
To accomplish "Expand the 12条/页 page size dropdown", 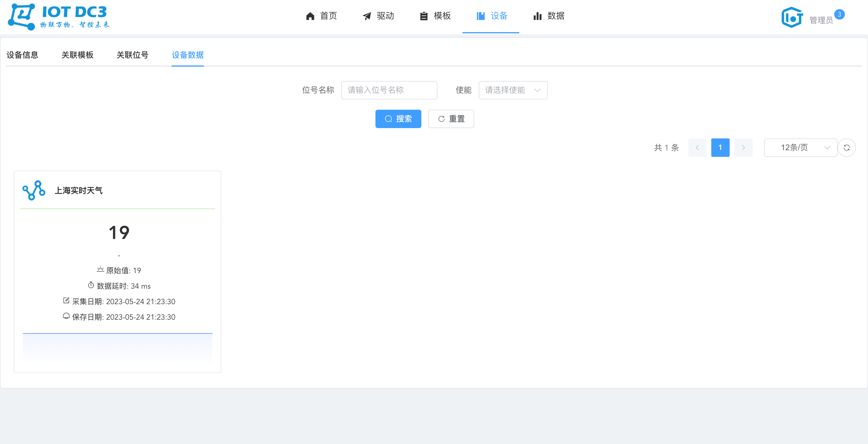I will point(800,148).
